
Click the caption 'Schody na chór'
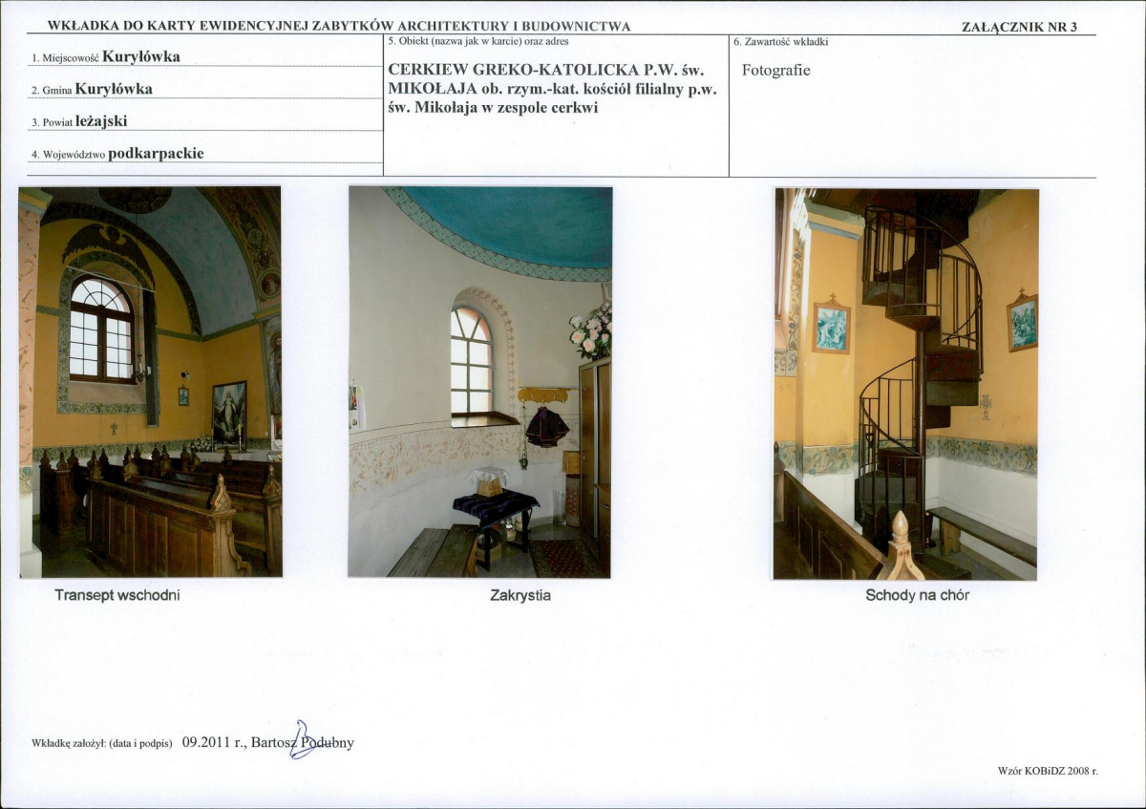coord(917,595)
